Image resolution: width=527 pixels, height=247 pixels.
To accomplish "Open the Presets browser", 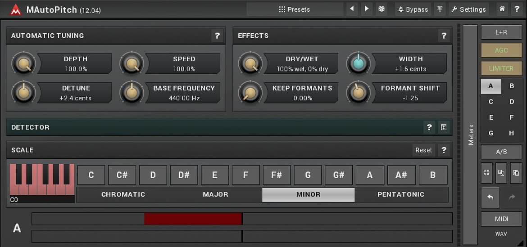I will (295, 9).
